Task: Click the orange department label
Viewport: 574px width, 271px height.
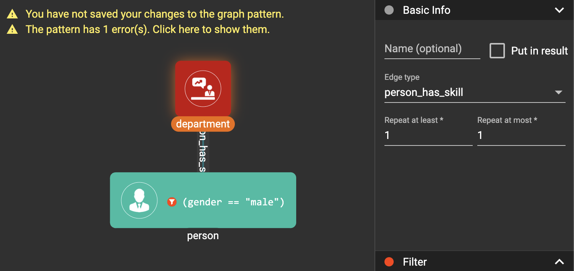Action: [x=203, y=124]
